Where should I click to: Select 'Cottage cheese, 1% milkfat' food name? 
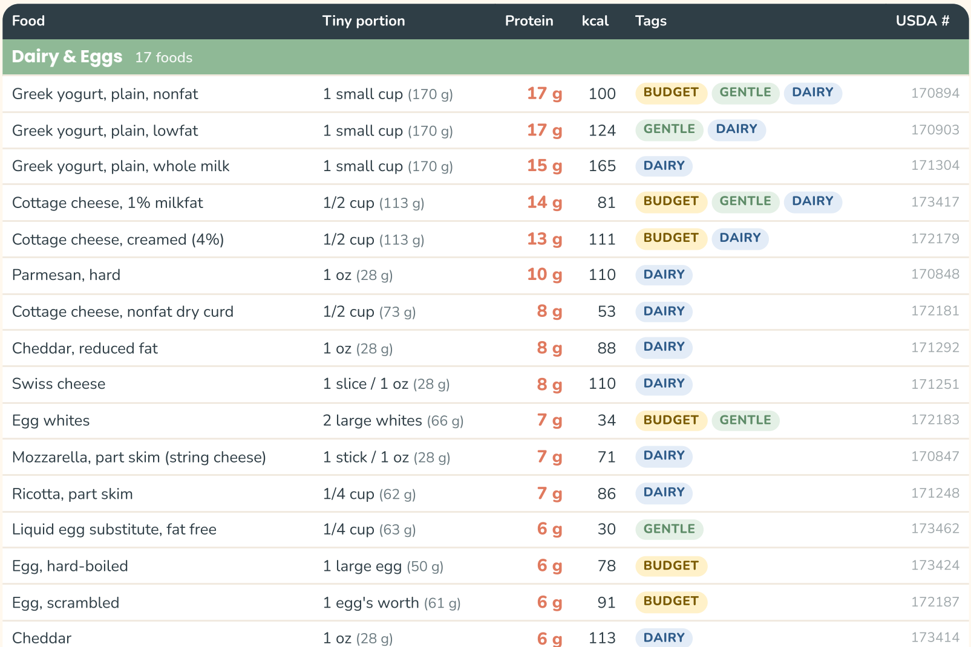(108, 203)
